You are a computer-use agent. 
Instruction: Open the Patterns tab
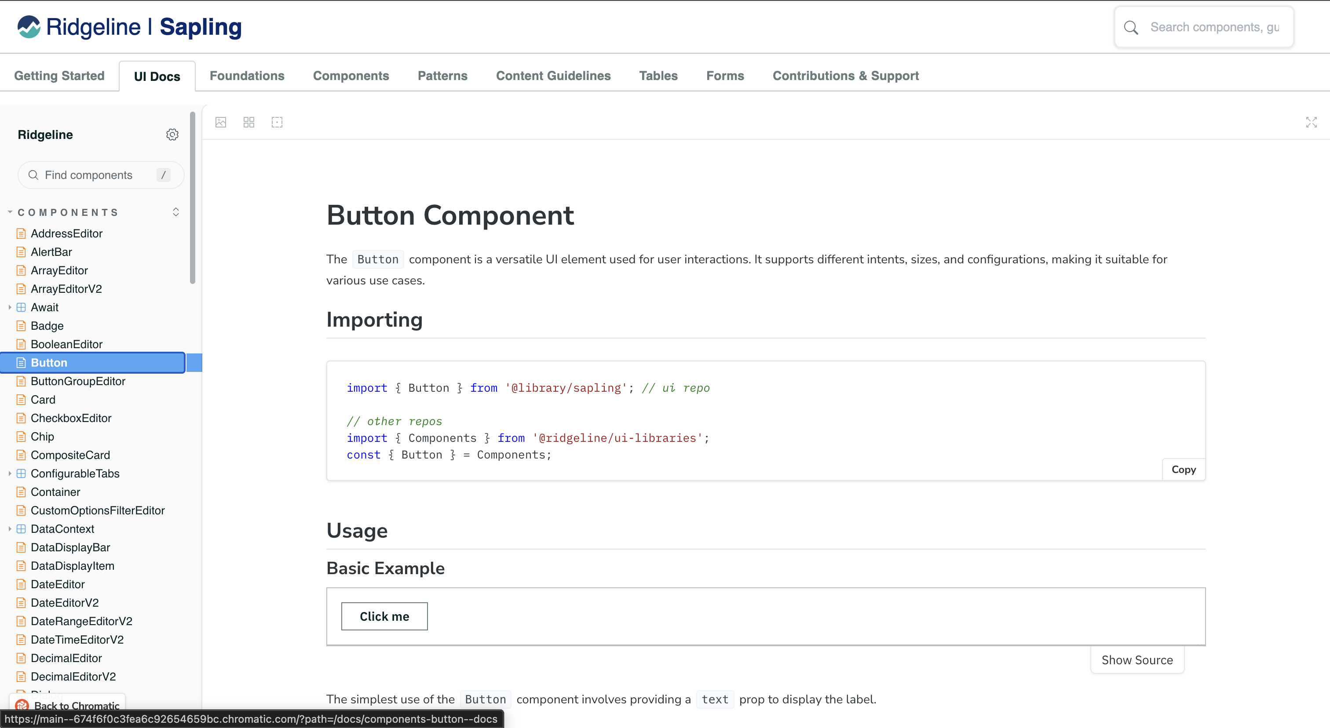442,76
